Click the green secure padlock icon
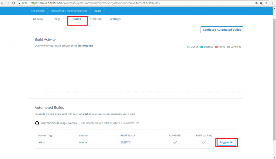The height and width of the screenshot is (159, 276). (19, 3)
